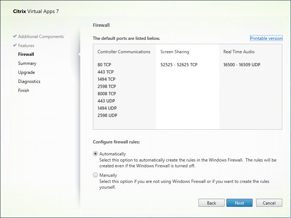Select the Manually radio button

coord(95,175)
